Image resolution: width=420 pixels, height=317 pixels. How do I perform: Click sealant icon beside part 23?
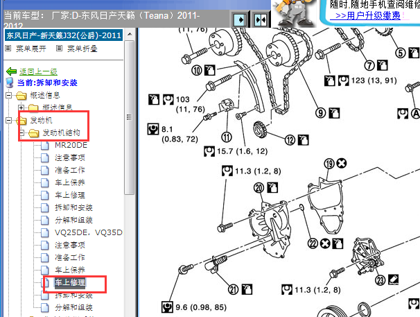click(x=393, y=280)
